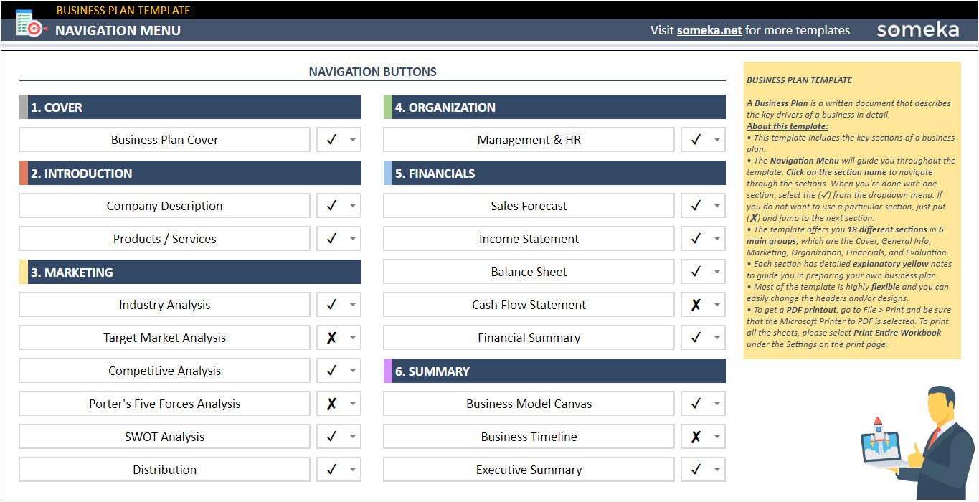The height and width of the screenshot is (502, 979).
Task: Go to Company Description section
Action: [165, 206]
